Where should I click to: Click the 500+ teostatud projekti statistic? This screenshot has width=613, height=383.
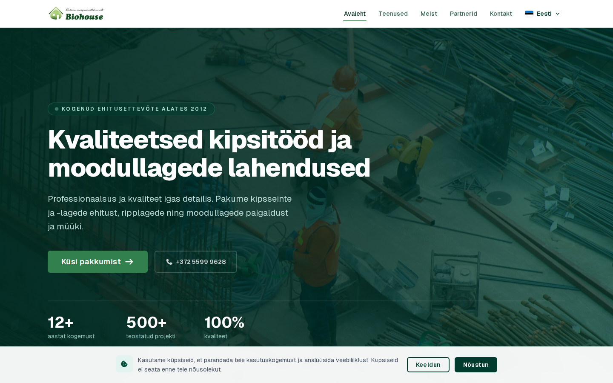coord(150,327)
